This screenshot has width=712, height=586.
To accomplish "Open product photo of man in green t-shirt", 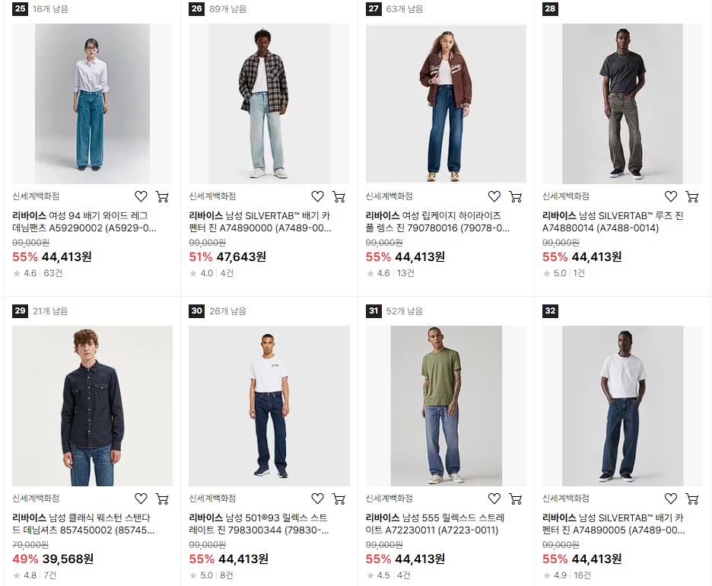I will click(446, 406).
